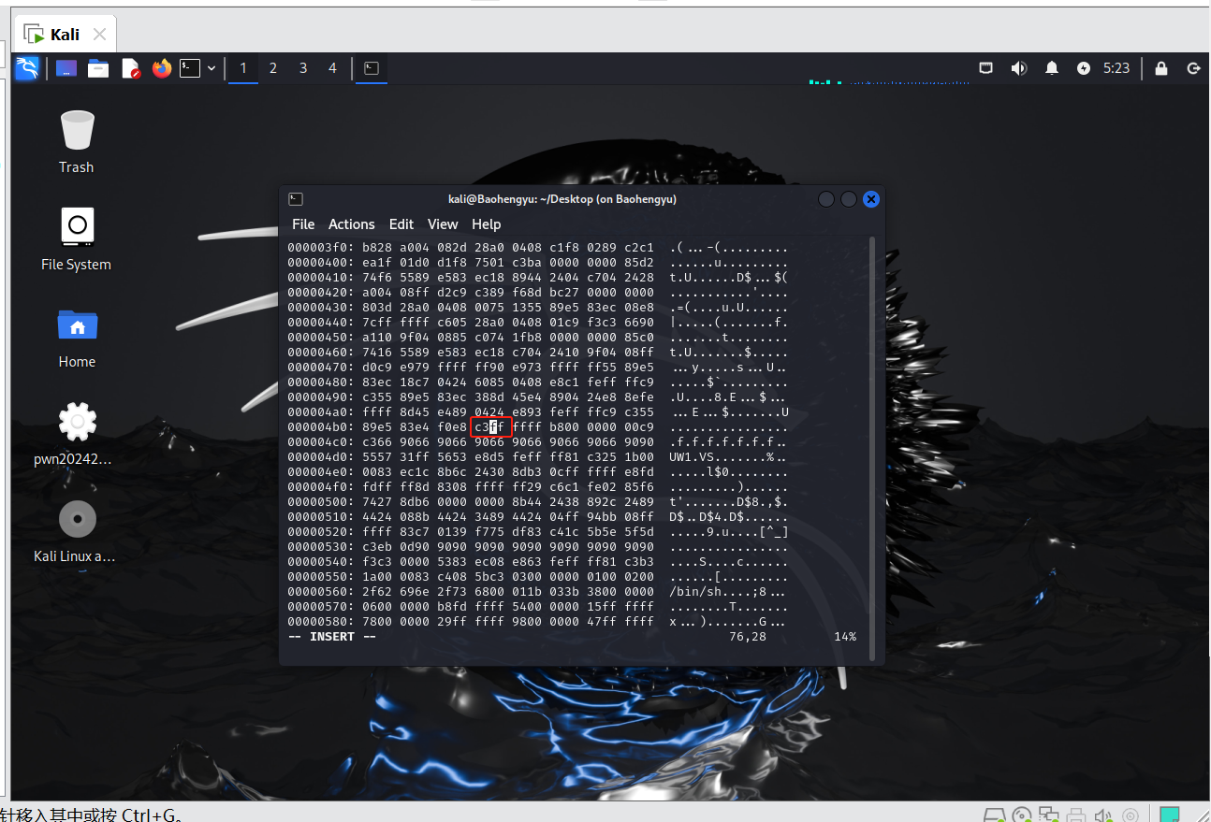Open the View menu in terminal

(x=443, y=224)
